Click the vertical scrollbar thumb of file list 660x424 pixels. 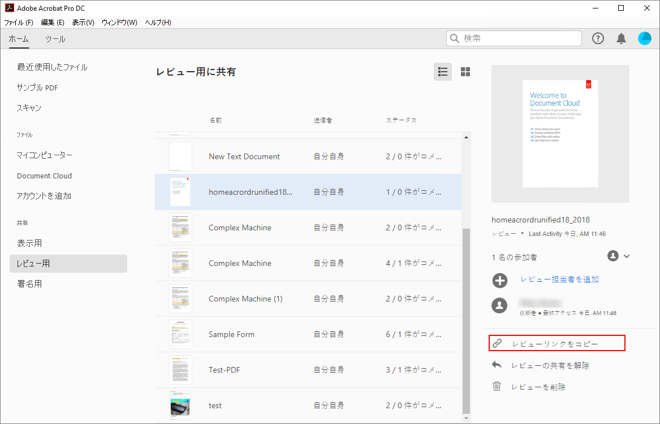(x=466, y=321)
